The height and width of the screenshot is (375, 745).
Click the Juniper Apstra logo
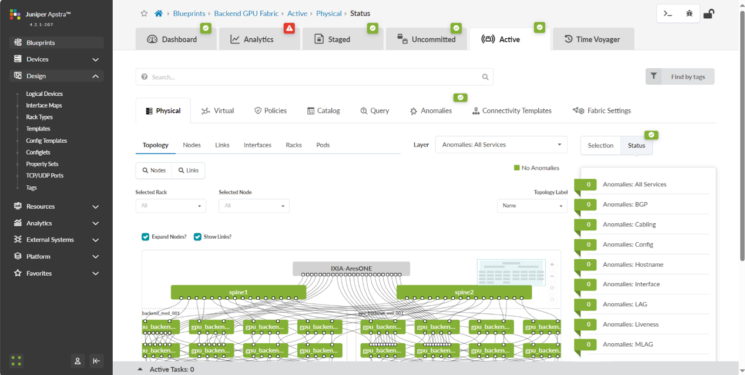16,14
